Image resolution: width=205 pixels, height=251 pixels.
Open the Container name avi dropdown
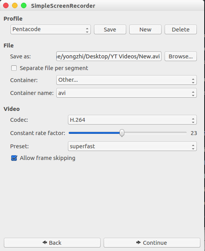click(127, 93)
